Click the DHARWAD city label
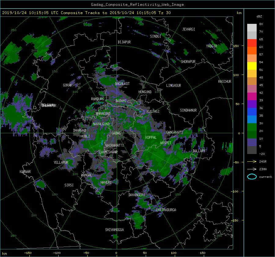This screenshot has width=275, height=257. click(x=79, y=130)
